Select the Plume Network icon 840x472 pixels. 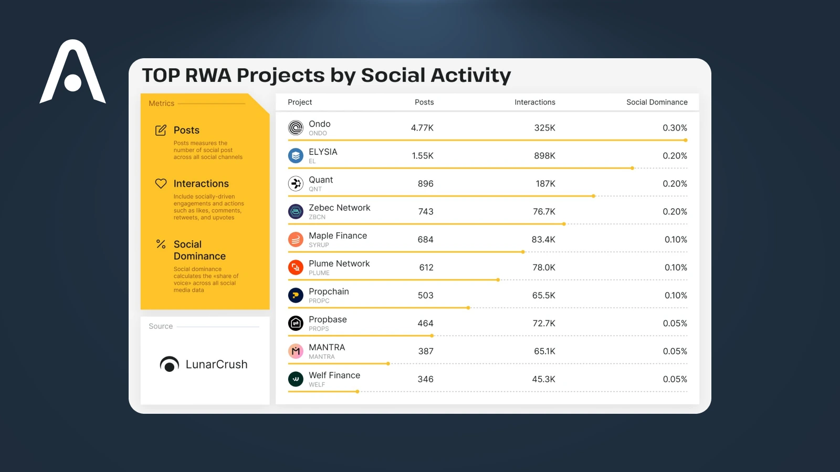click(x=296, y=267)
